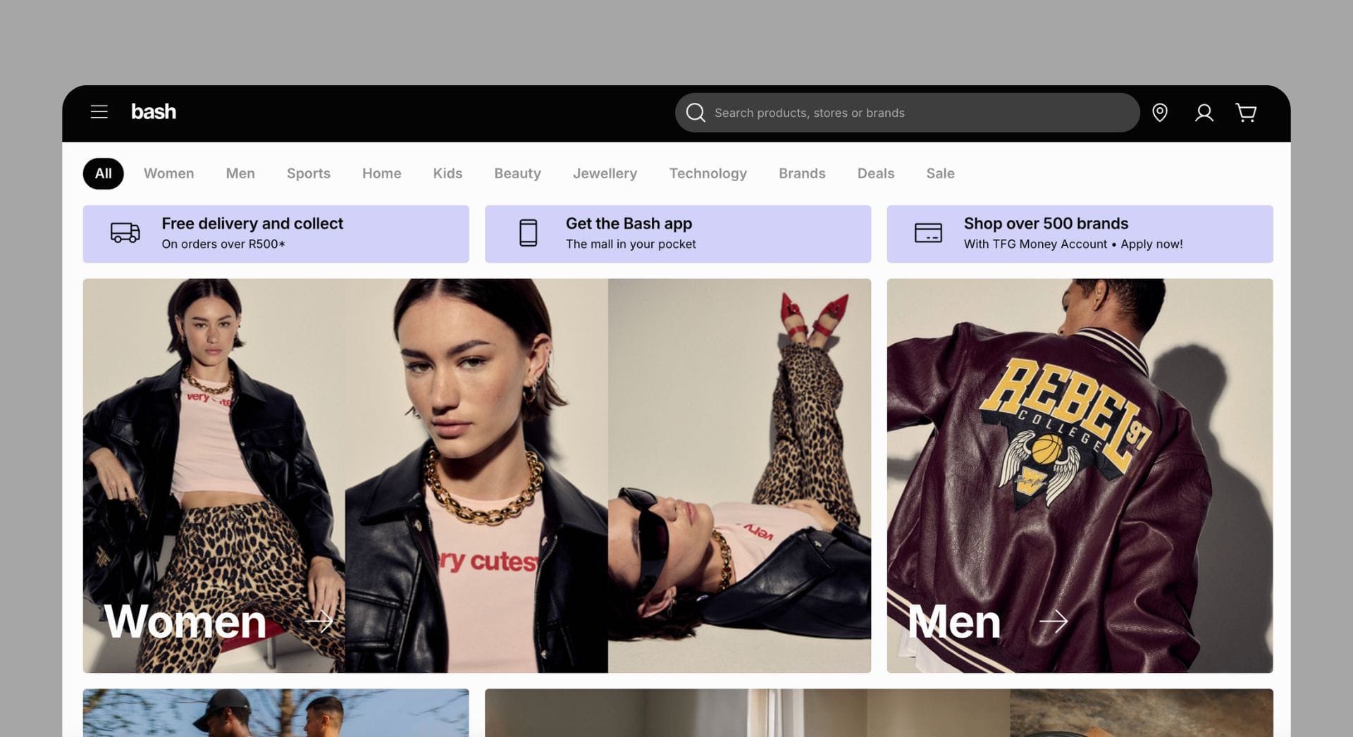View the Deals section

(x=875, y=173)
